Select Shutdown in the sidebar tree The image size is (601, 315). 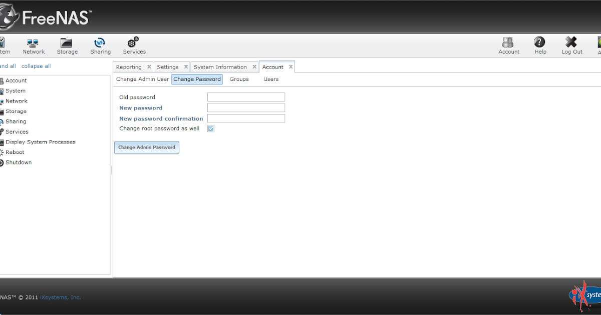click(19, 162)
